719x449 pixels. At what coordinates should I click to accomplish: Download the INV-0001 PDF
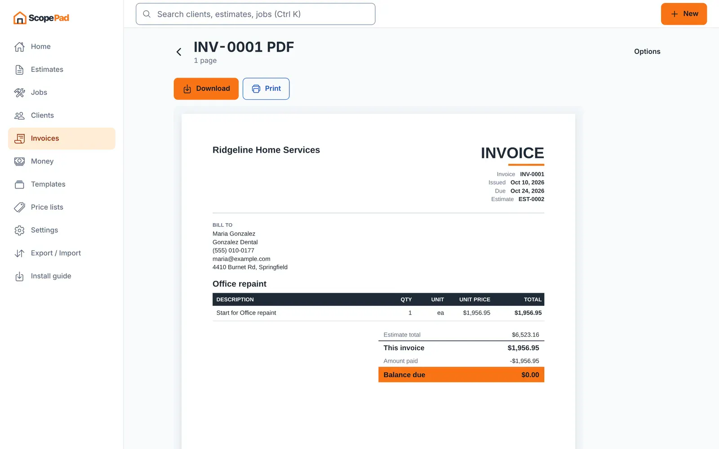pyautogui.click(x=206, y=88)
